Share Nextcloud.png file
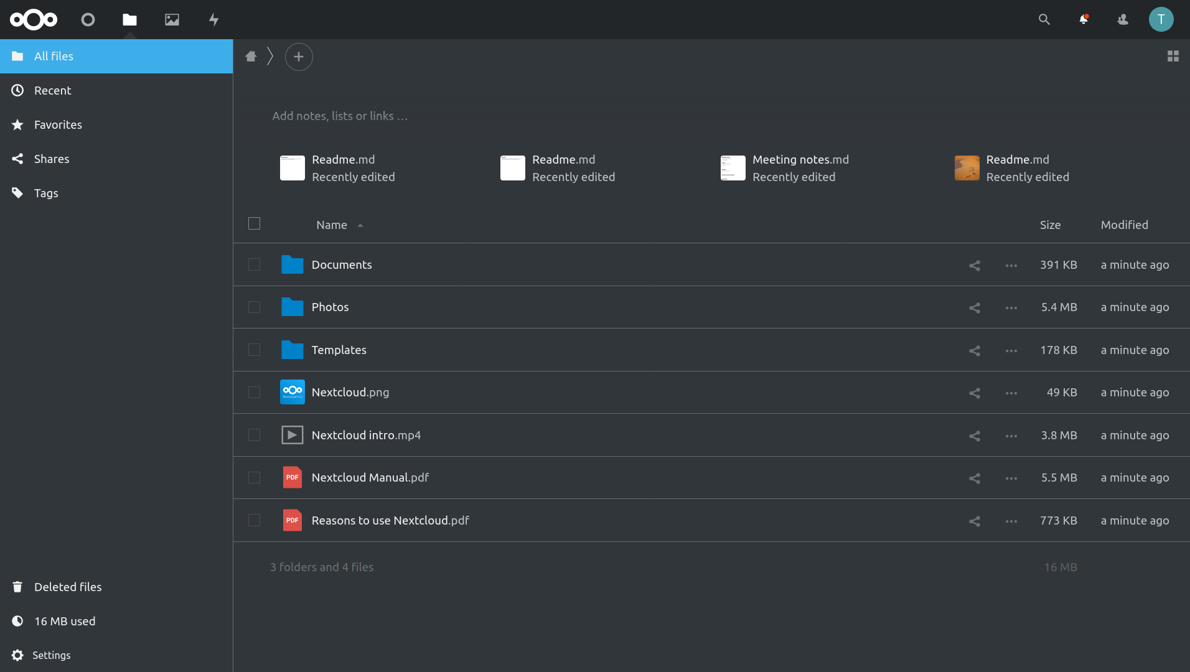The image size is (1190, 672). coord(975,393)
